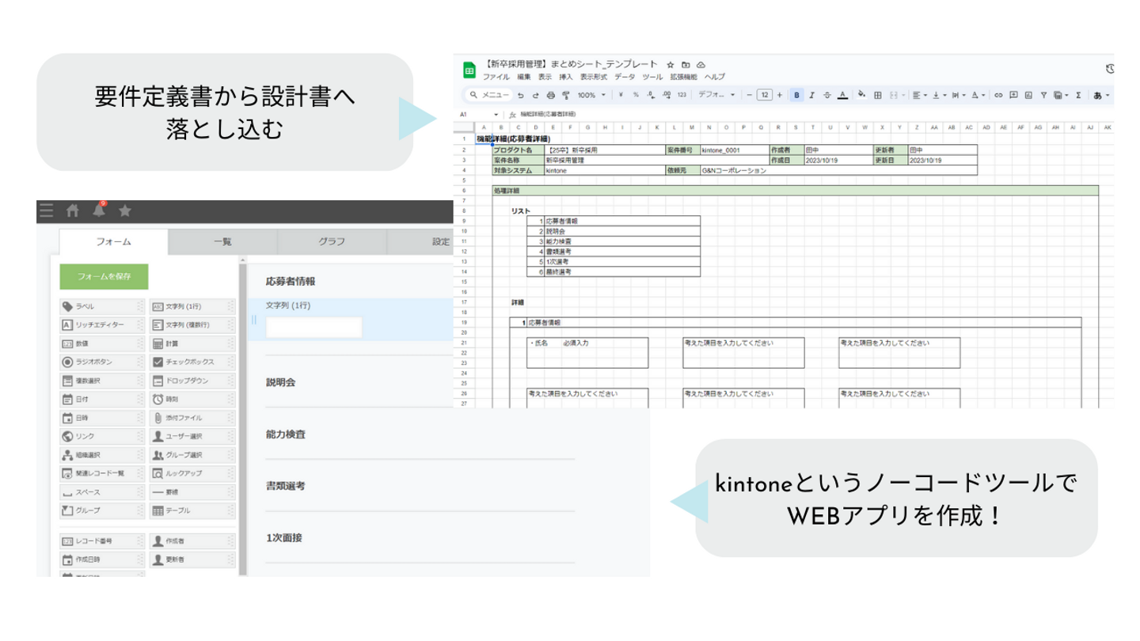Screen dimensions: 1140x641
Task: Open the text wrapping dropdown
Action: click(x=958, y=95)
